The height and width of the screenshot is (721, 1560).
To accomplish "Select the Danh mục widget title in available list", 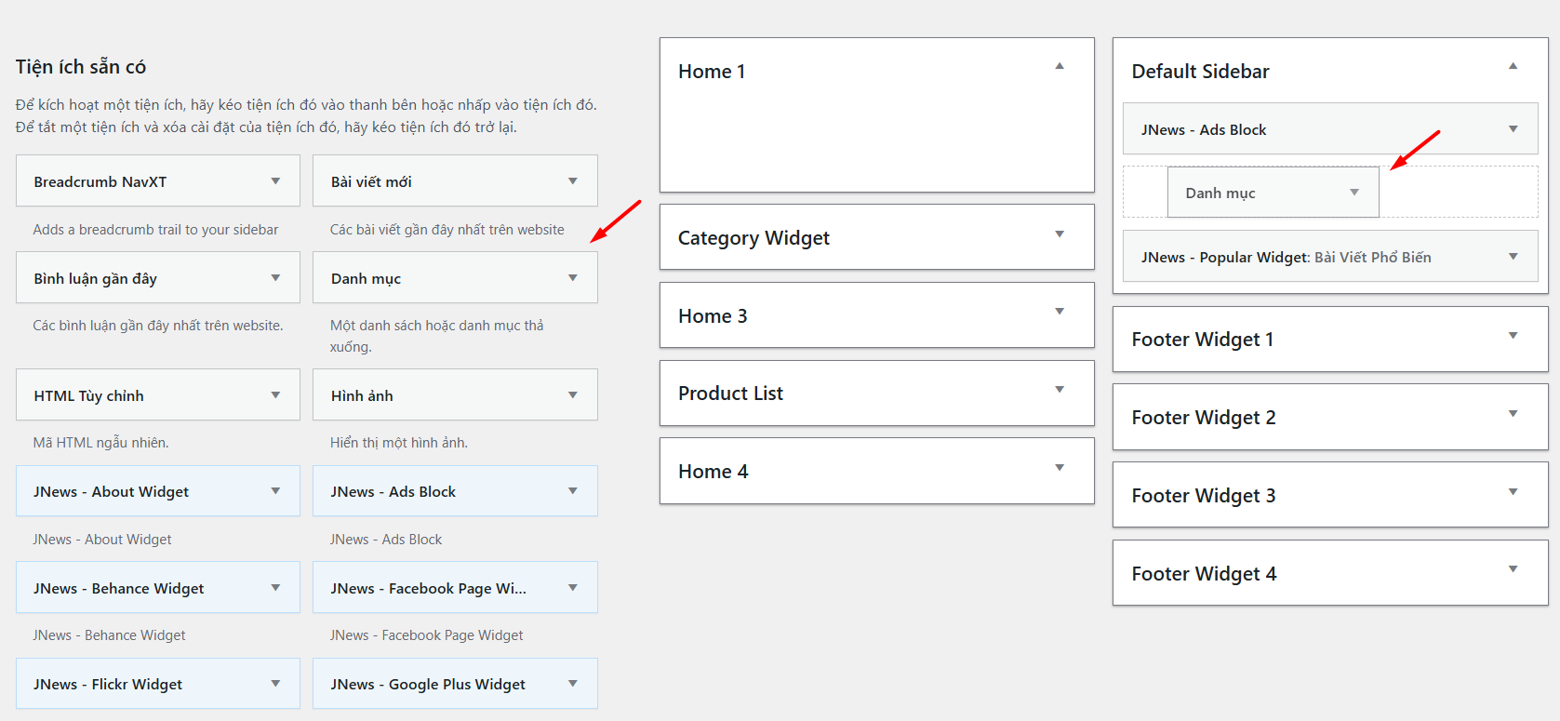I will pos(366,279).
